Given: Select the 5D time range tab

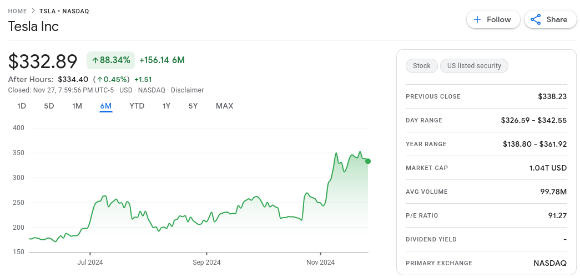Looking at the screenshot, I should 49,106.
